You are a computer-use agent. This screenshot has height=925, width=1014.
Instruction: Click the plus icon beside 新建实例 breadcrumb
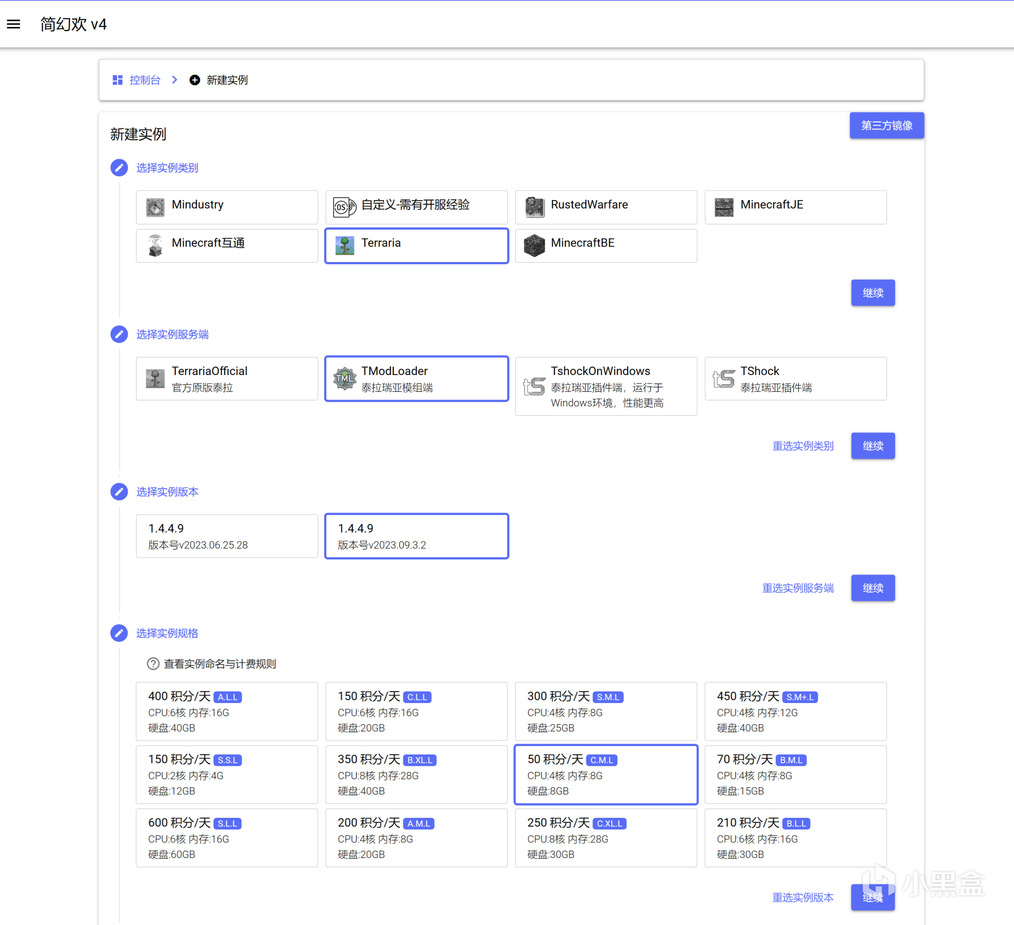pos(195,80)
